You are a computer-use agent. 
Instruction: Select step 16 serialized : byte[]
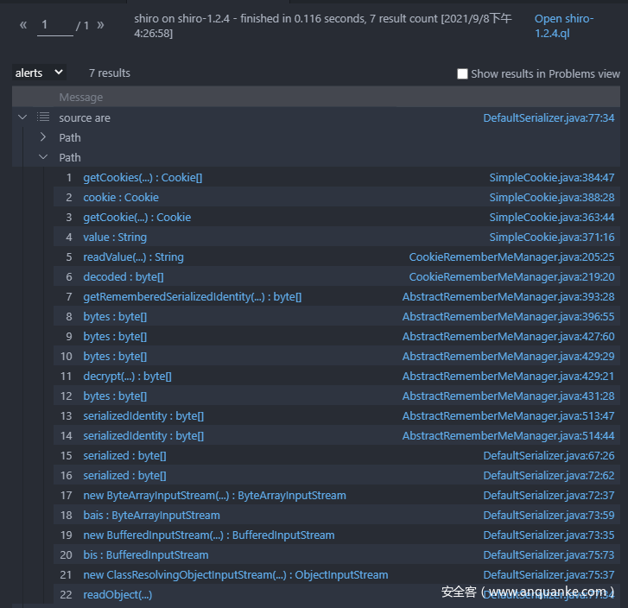point(124,475)
